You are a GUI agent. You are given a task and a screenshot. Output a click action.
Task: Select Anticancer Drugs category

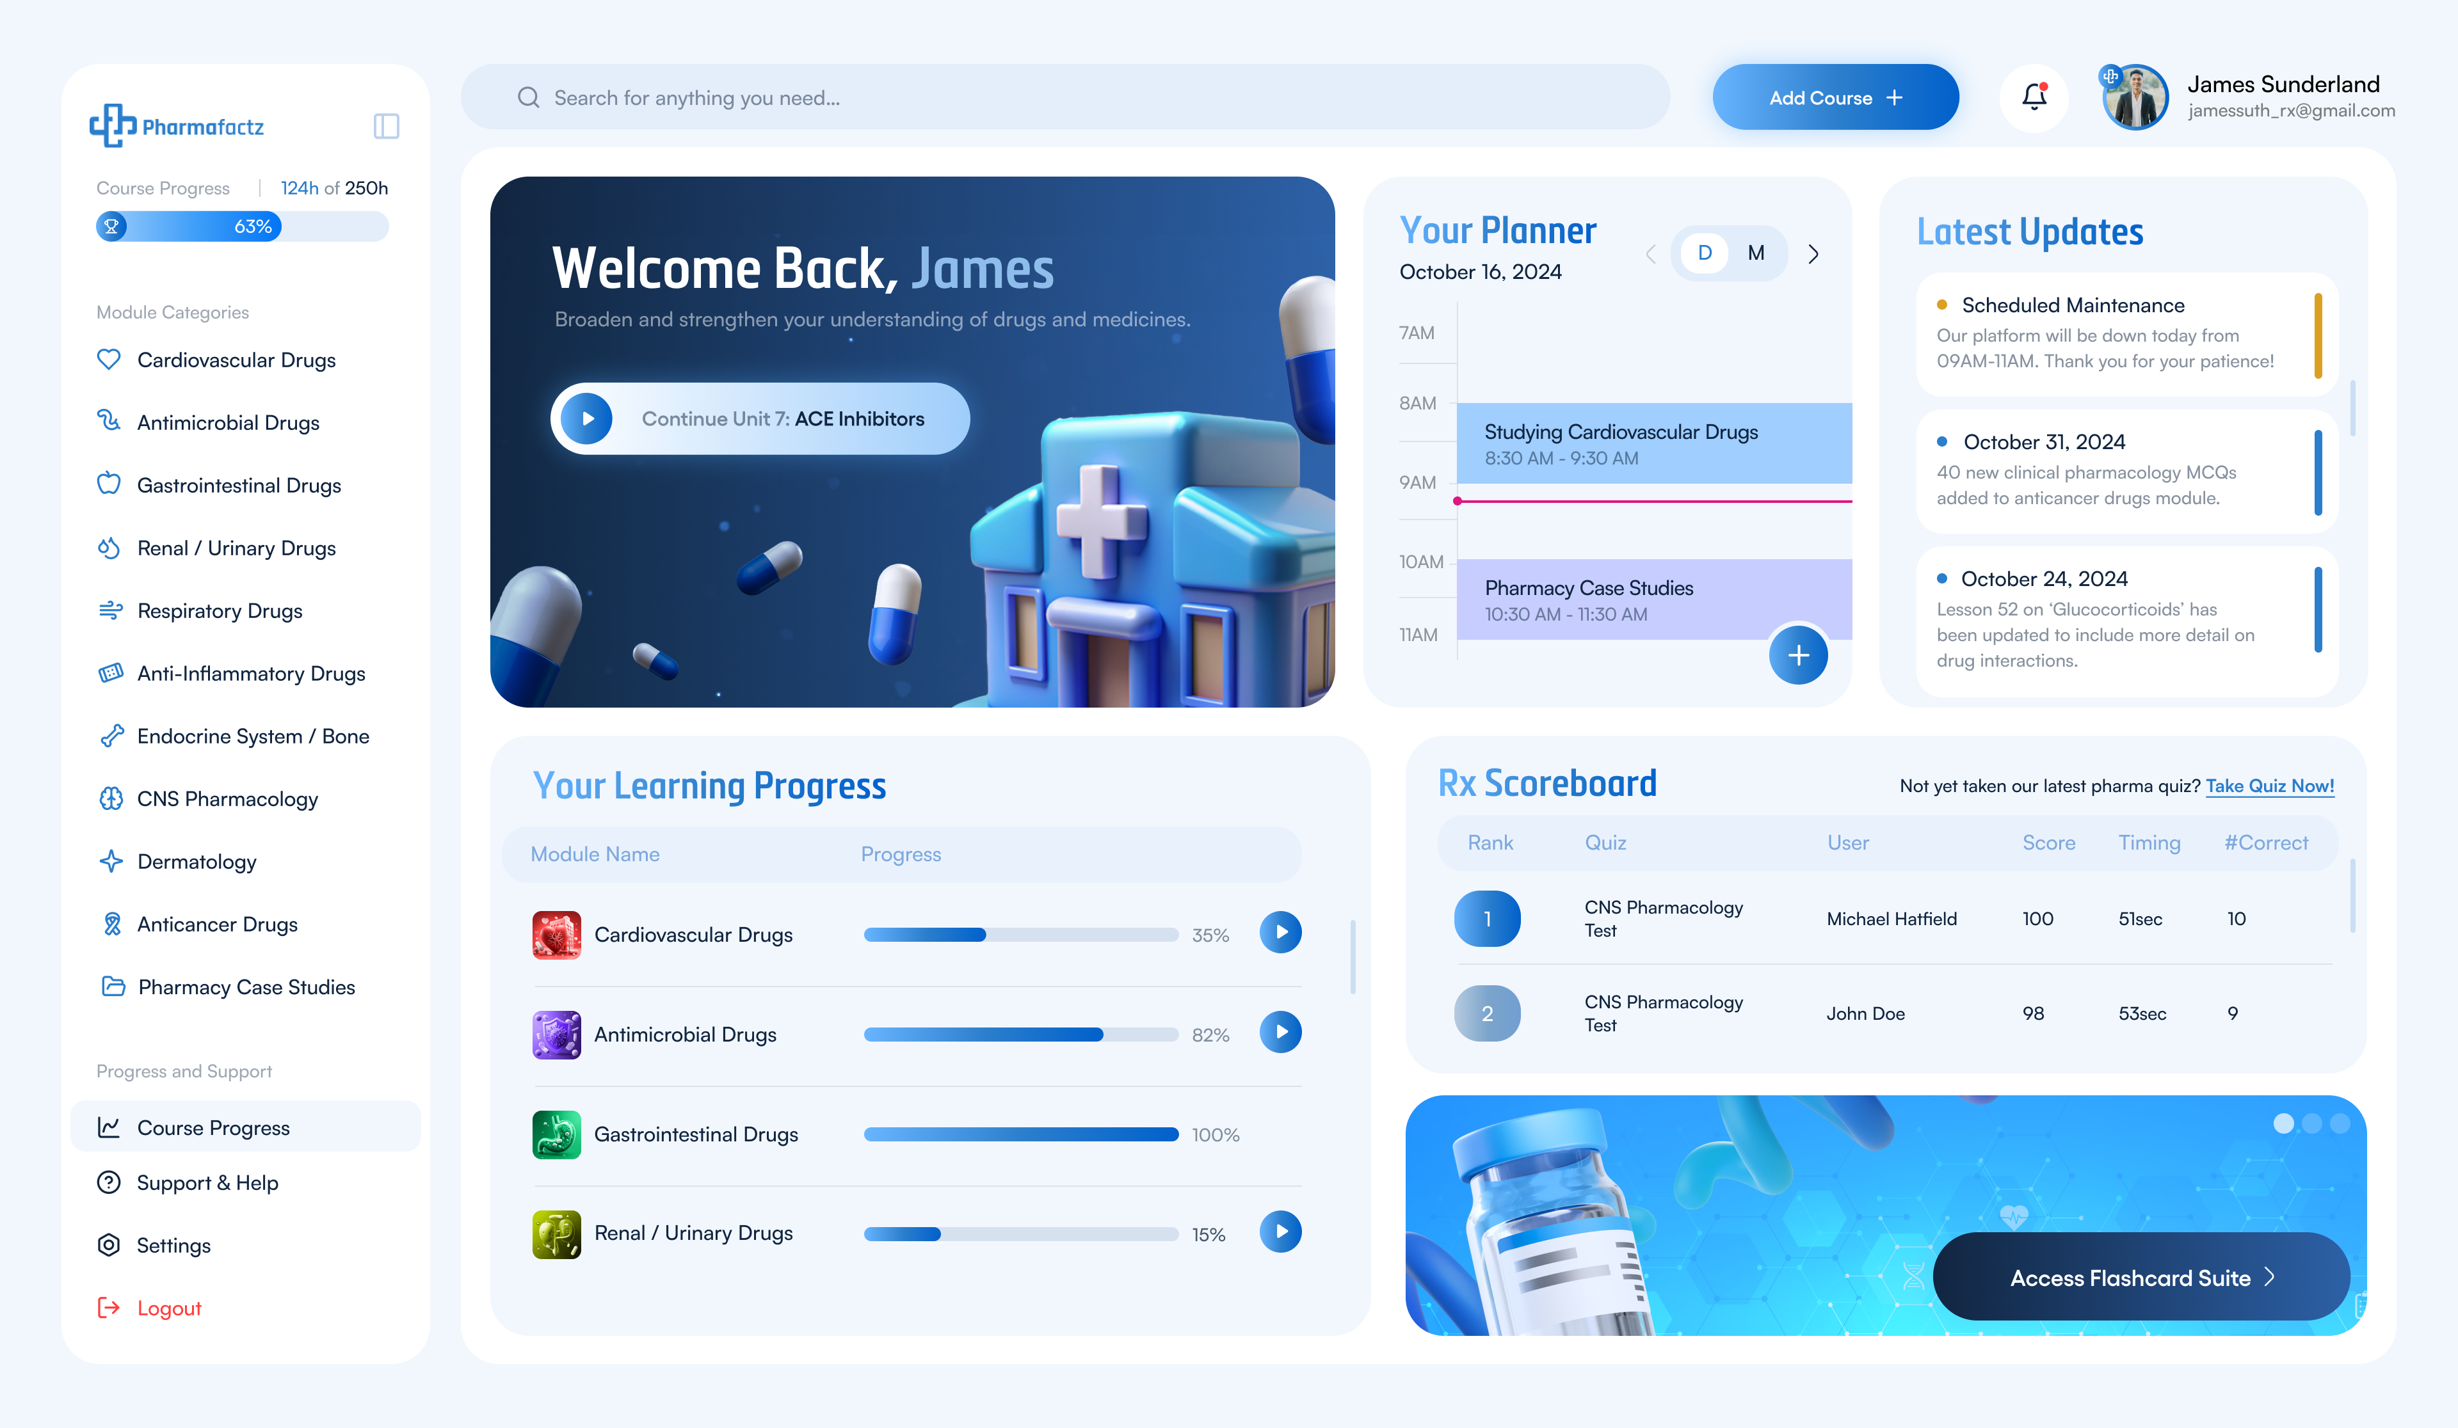point(216,924)
